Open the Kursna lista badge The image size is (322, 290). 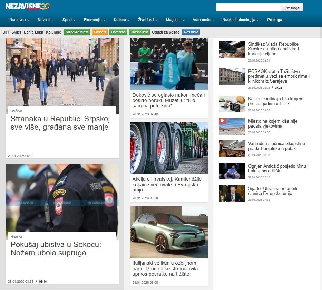pyautogui.click(x=139, y=32)
